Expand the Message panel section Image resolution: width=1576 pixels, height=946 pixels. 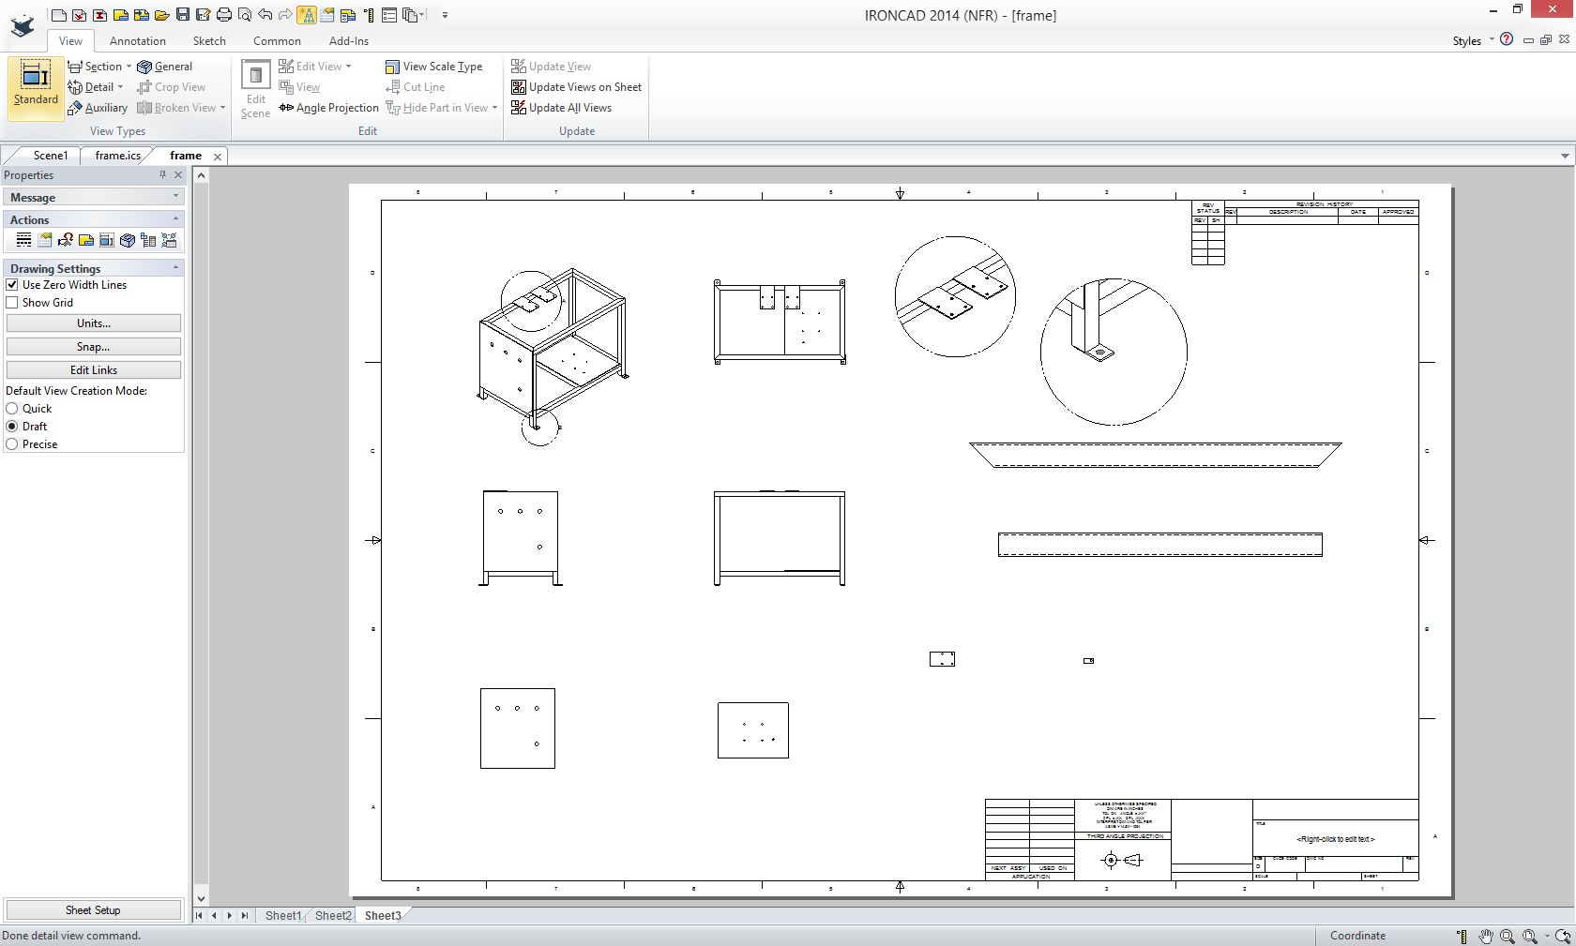[175, 197]
